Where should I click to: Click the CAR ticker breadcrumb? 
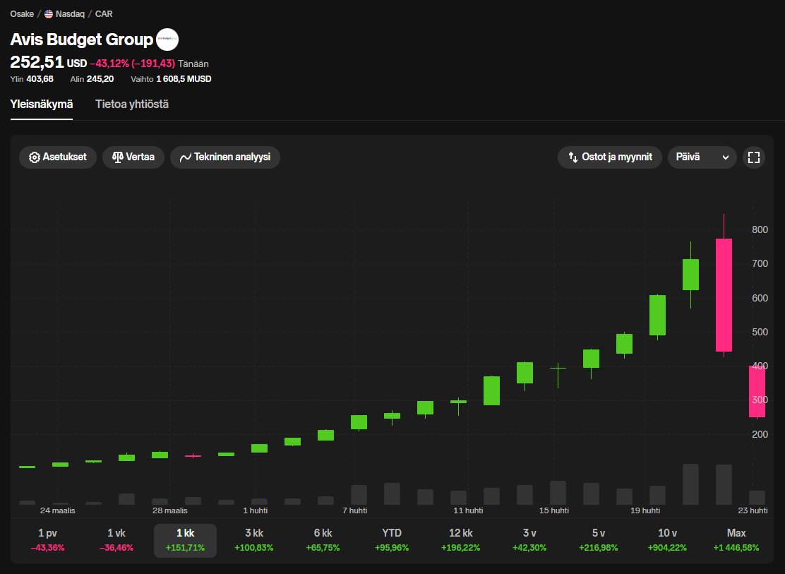click(x=104, y=14)
